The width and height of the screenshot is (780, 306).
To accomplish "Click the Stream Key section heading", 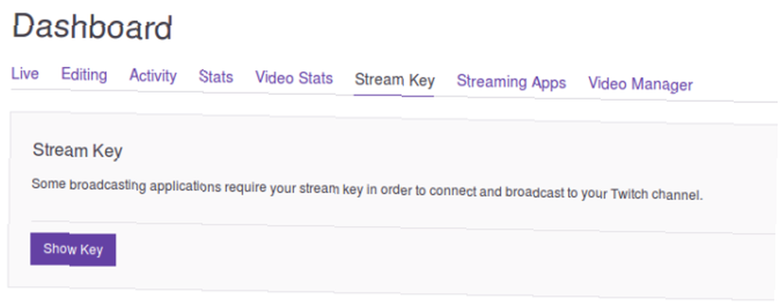I will tap(77, 150).
